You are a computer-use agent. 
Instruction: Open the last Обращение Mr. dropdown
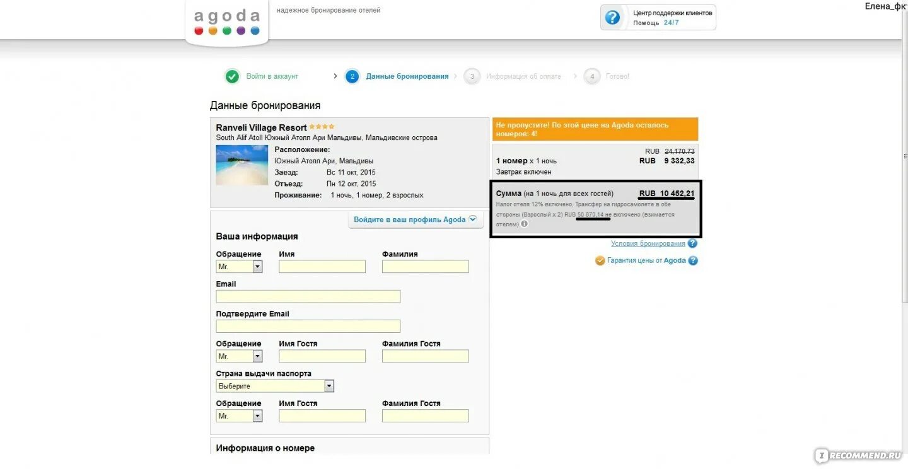[x=239, y=416]
